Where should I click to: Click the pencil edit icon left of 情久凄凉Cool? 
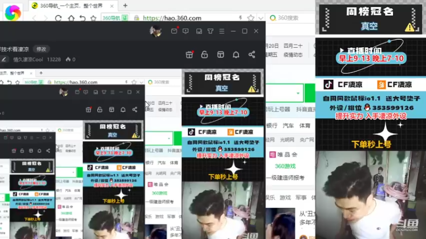point(4,59)
